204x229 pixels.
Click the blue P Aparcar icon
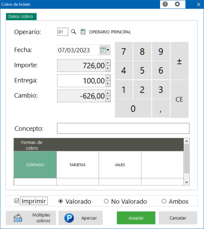(69, 218)
